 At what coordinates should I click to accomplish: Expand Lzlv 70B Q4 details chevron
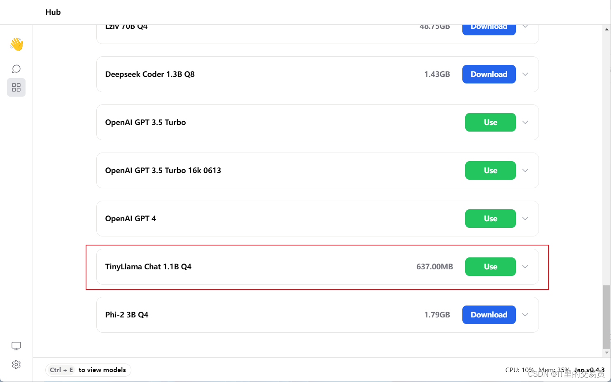coord(525,27)
